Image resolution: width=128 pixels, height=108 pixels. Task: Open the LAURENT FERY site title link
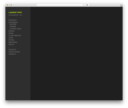point(15,13)
